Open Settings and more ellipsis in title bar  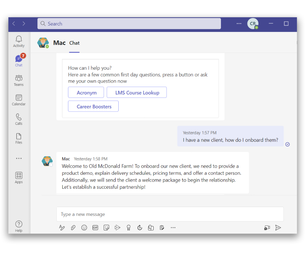click(x=239, y=23)
